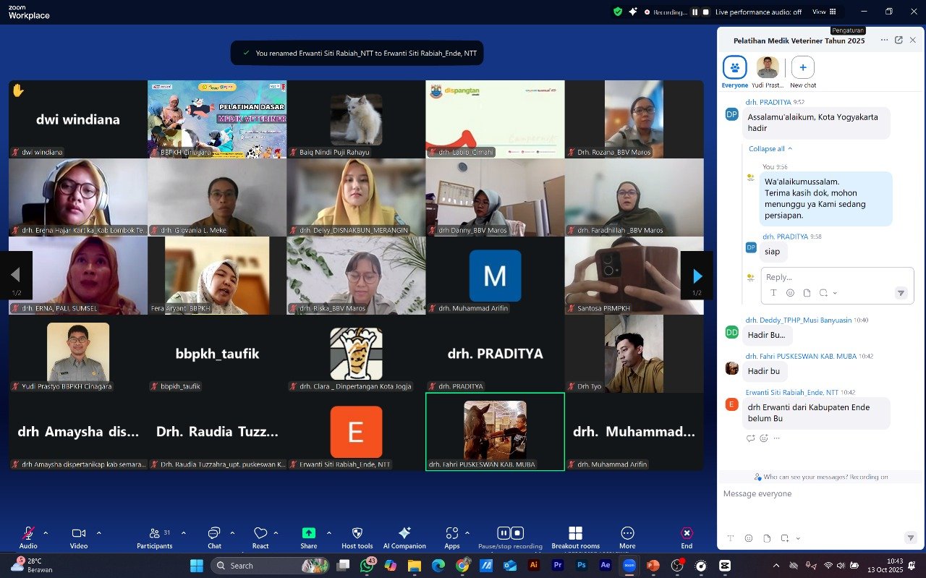The height and width of the screenshot is (578, 926).
Task: Pop out the chat panel window
Action: click(899, 41)
